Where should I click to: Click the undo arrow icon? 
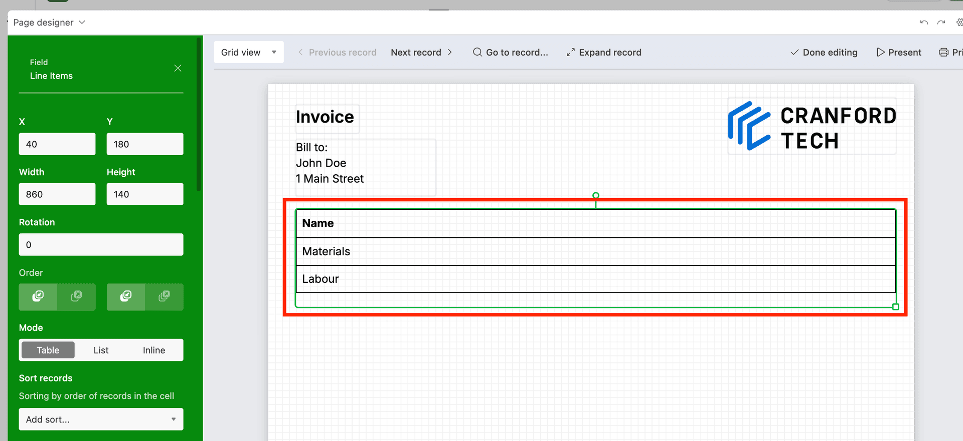pyautogui.click(x=924, y=23)
